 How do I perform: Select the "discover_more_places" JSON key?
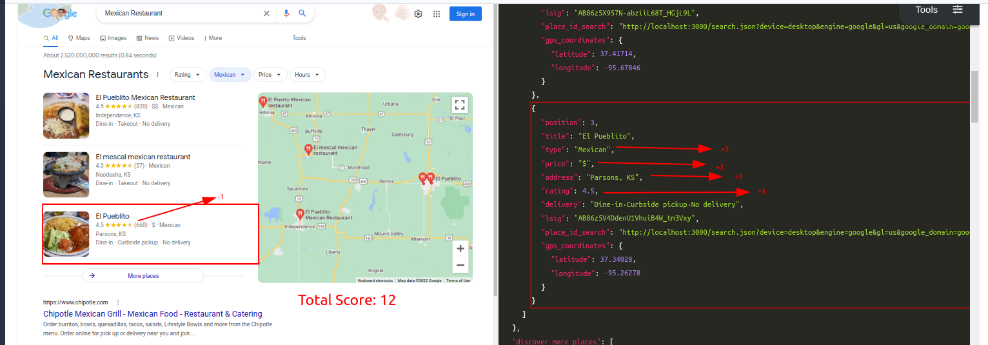[556, 341]
